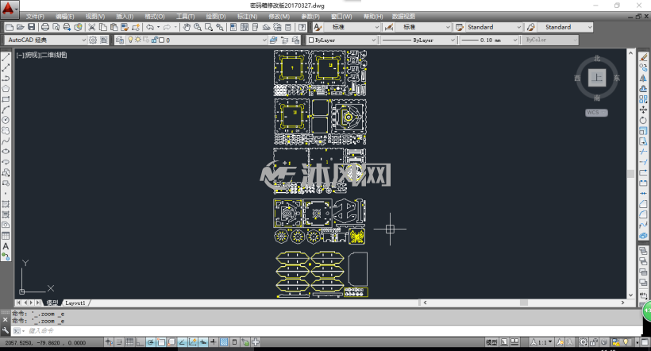The height and width of the screenshot is (351, 651).
Task: Select the Erase tool in modify toolbar
Action: click(x=643, y=57)
